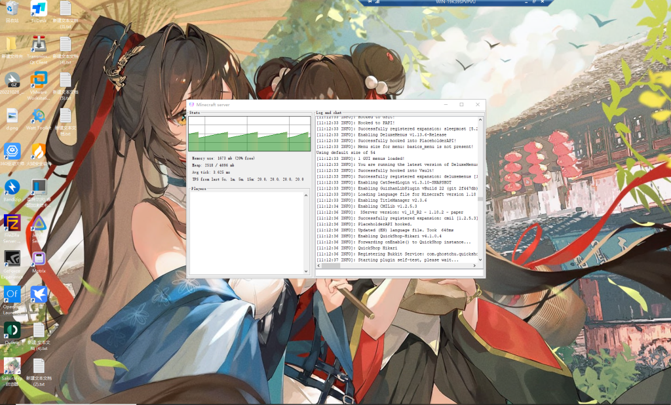Click the Recycle Bin icon
Image resolution: width=671 pixels, height=405 pixels.
click(12, 10)
